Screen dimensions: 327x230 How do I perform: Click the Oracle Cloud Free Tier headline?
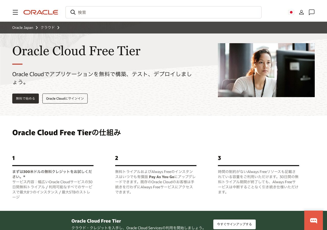(x=76, y=51)
